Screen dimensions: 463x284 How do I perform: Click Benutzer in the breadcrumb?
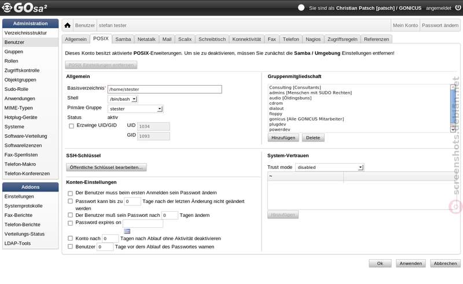[84, 25]
